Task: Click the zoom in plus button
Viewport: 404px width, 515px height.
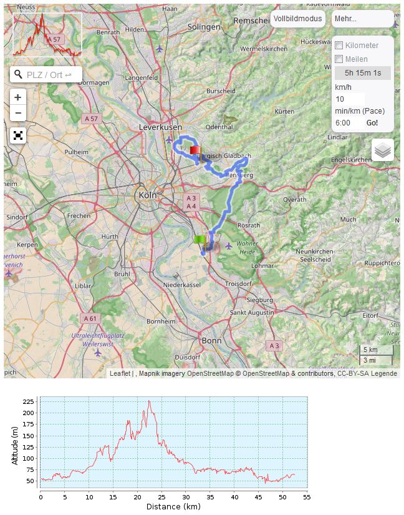Action: click(x=18, y=97)
